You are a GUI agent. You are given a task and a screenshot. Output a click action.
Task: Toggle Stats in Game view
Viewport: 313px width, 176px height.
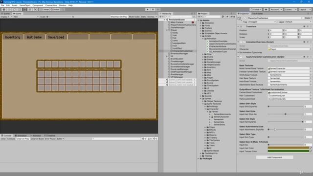[x=143, y=17]
